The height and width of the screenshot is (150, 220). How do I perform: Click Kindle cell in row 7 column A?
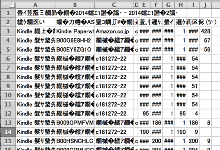(35, 68)
